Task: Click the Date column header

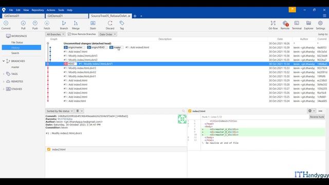Action: [x=280, y=39]
